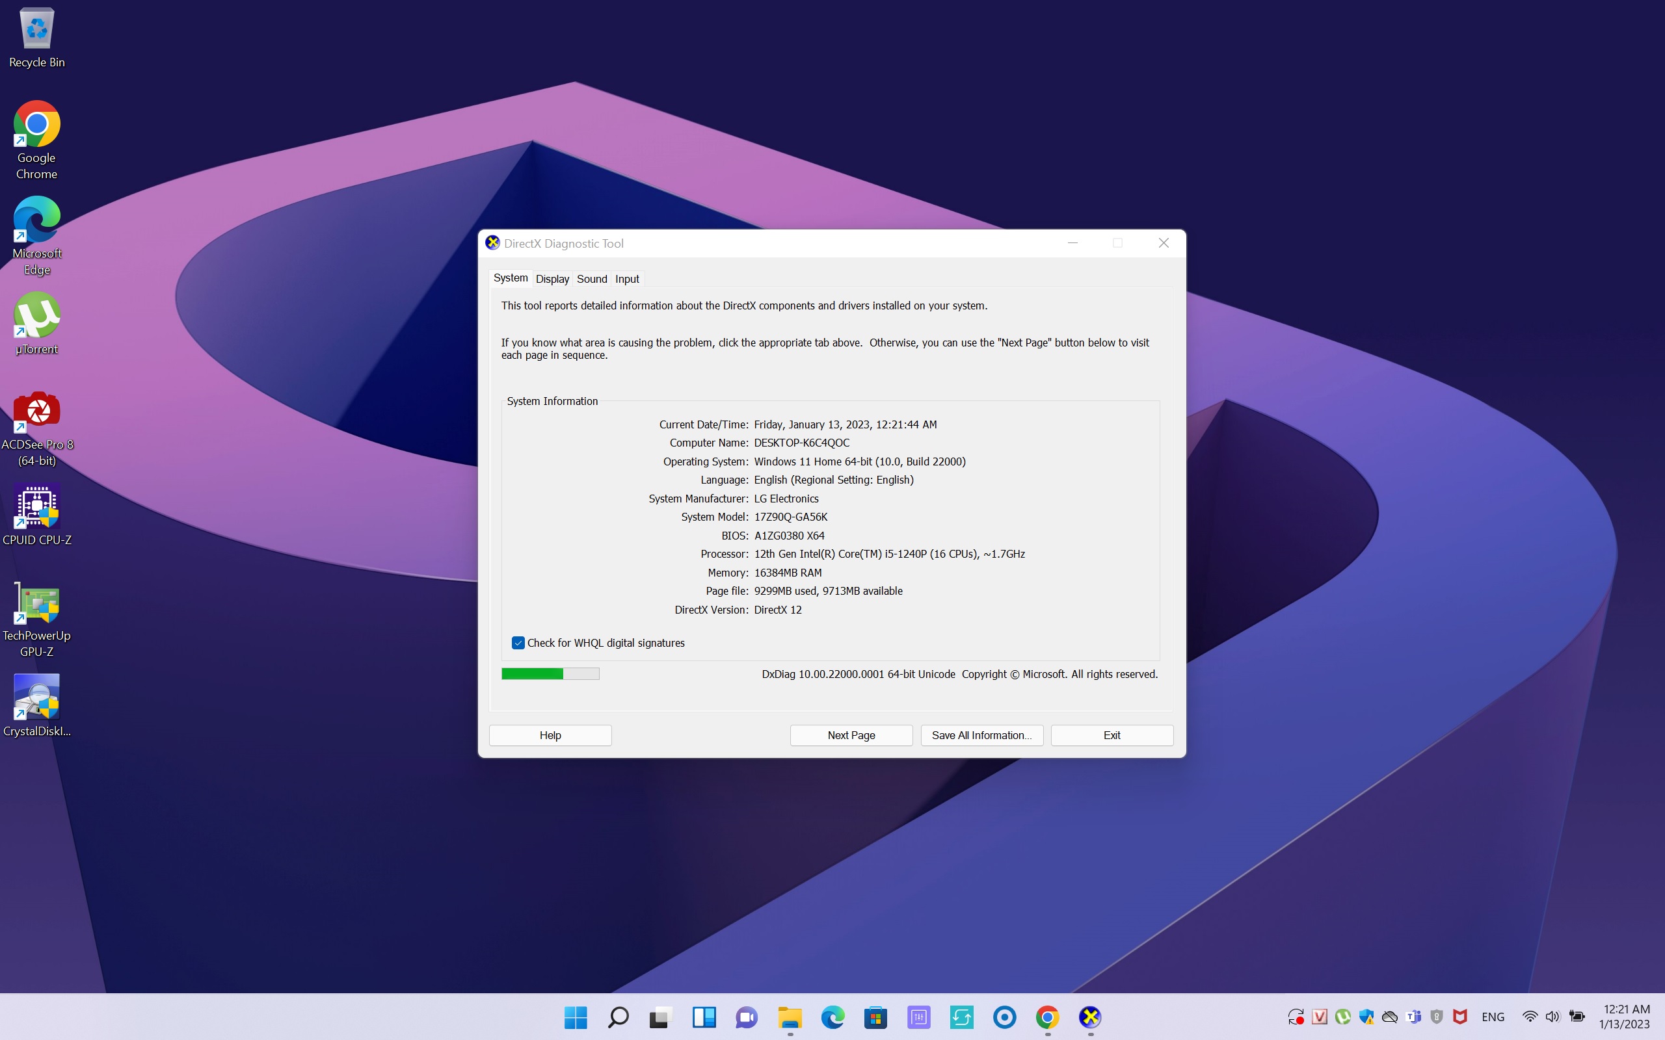Select the µTorrent desktop shortcut

tap(36, 323)
